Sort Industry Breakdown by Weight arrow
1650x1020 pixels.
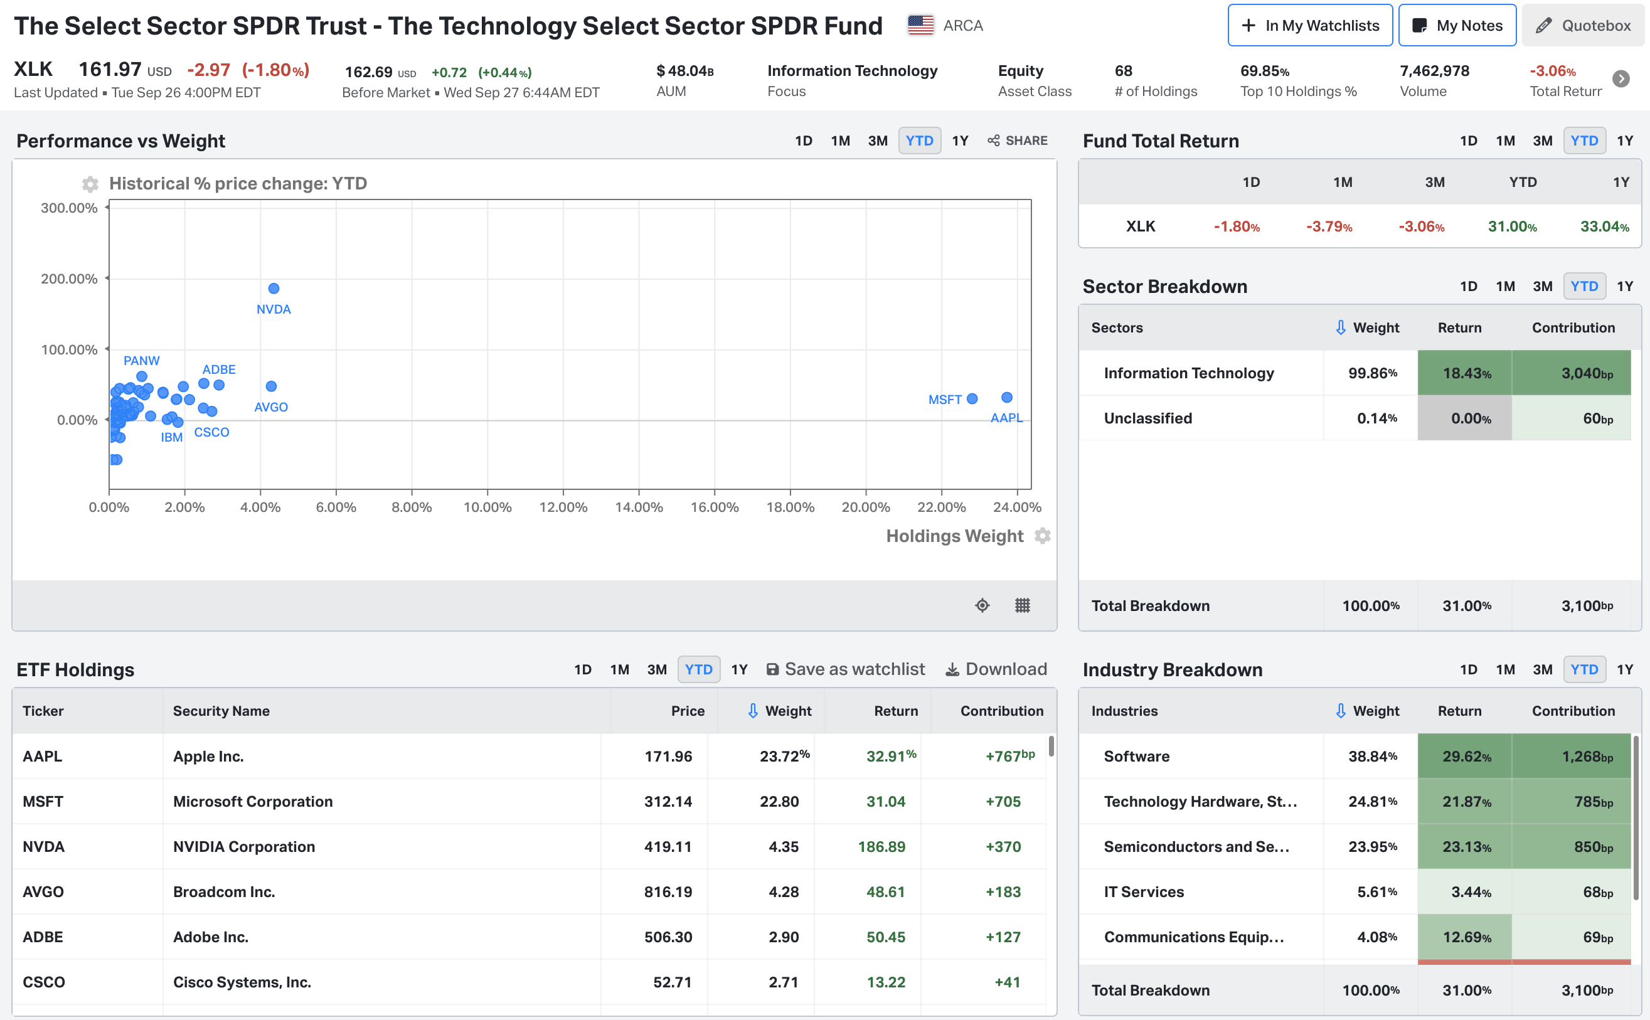(1340, 710)
